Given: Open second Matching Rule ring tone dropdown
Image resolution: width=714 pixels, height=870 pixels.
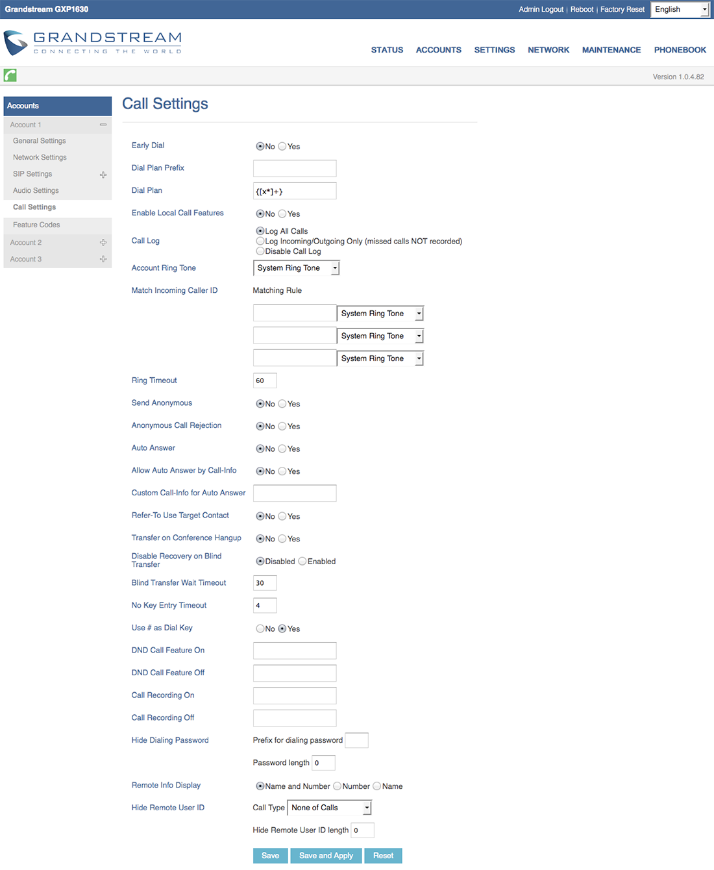Looking at the screenshot, I should 380,336.
